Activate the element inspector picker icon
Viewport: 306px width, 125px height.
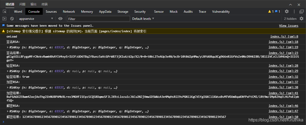pos(4,12)
